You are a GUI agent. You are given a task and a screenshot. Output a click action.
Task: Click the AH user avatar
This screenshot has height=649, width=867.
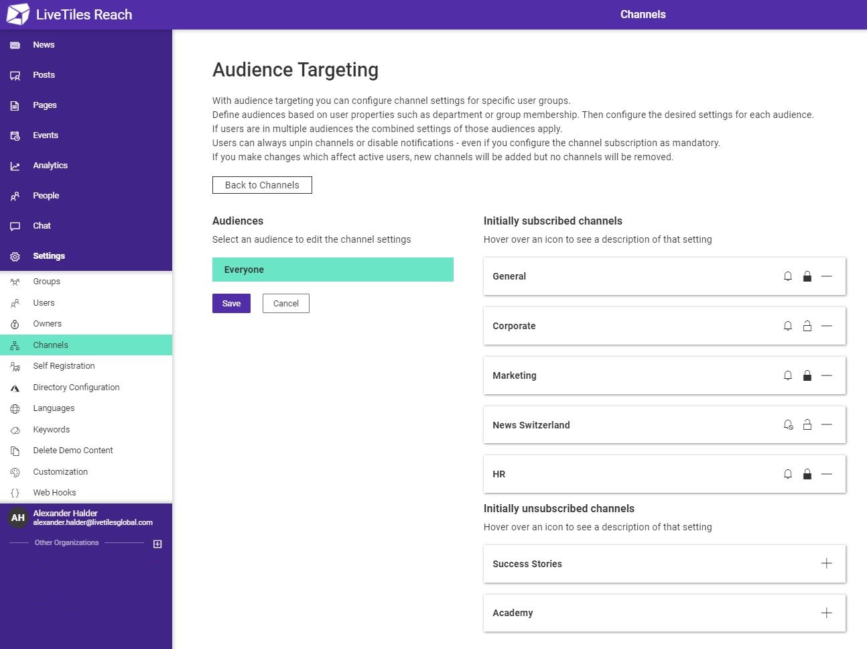coord(17,518)
